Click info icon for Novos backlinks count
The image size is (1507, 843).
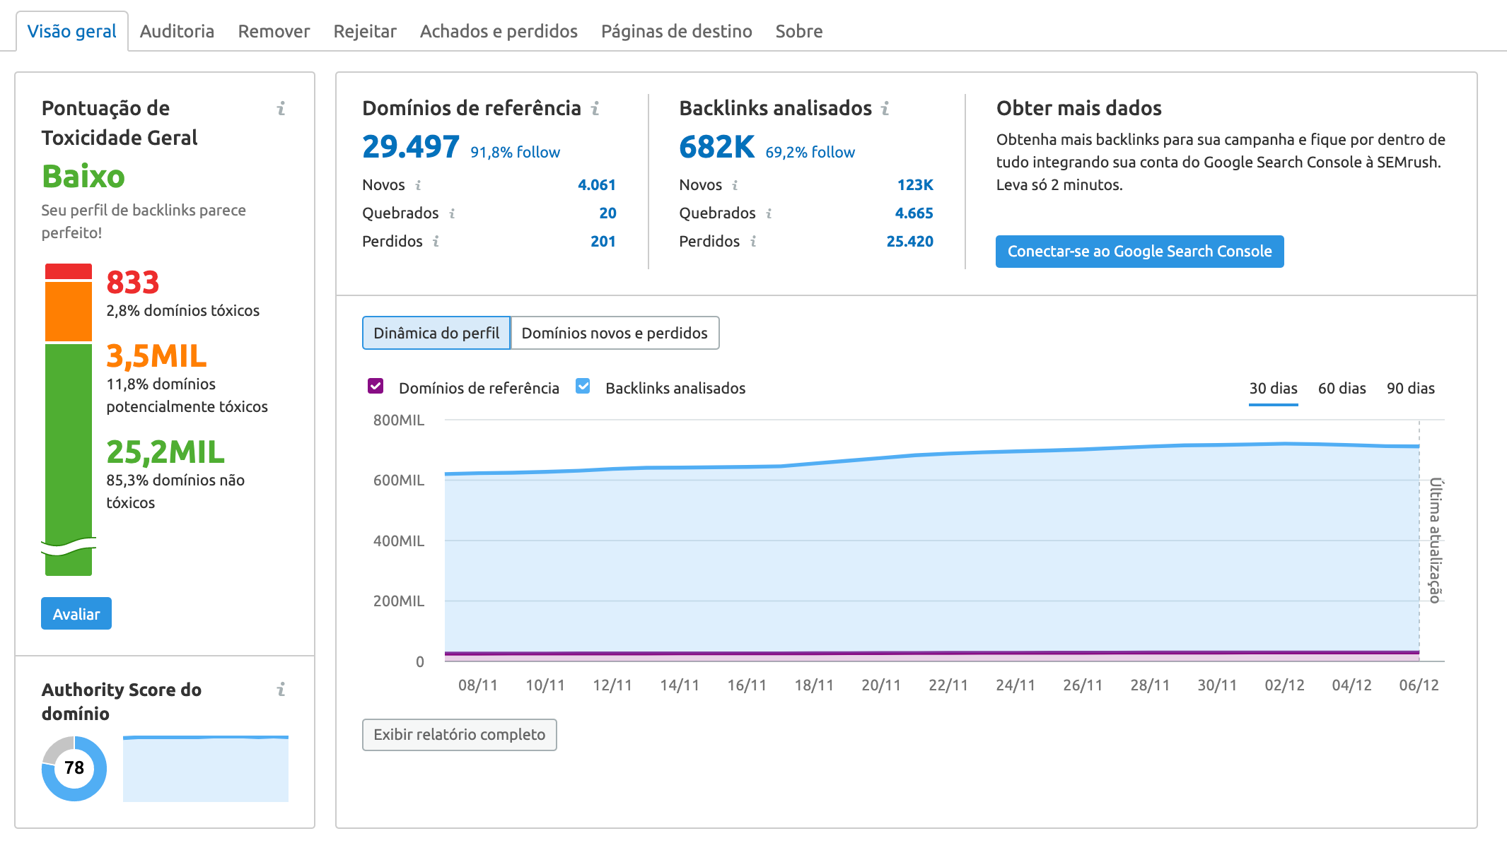pos(734,185)
